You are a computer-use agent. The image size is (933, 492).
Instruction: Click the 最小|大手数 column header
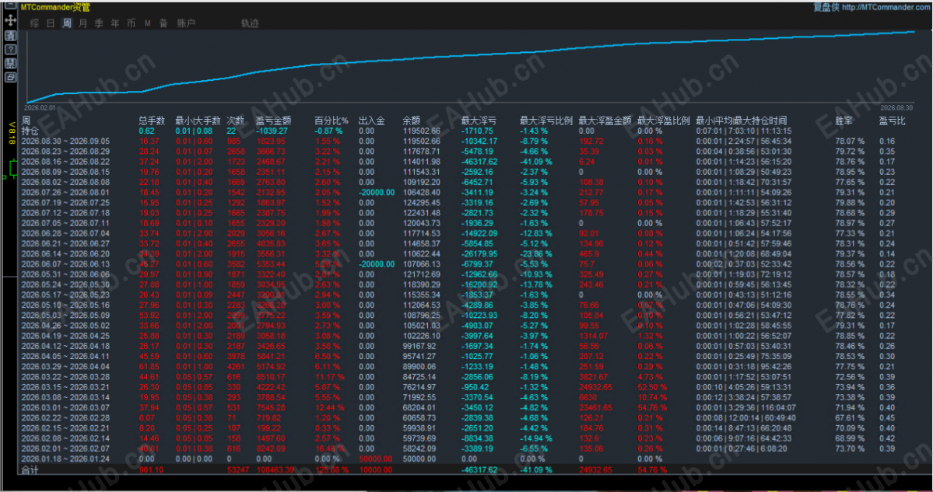[x=198, y=120]
